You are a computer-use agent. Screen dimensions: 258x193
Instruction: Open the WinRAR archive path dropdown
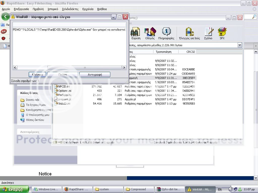click(239, 45)
